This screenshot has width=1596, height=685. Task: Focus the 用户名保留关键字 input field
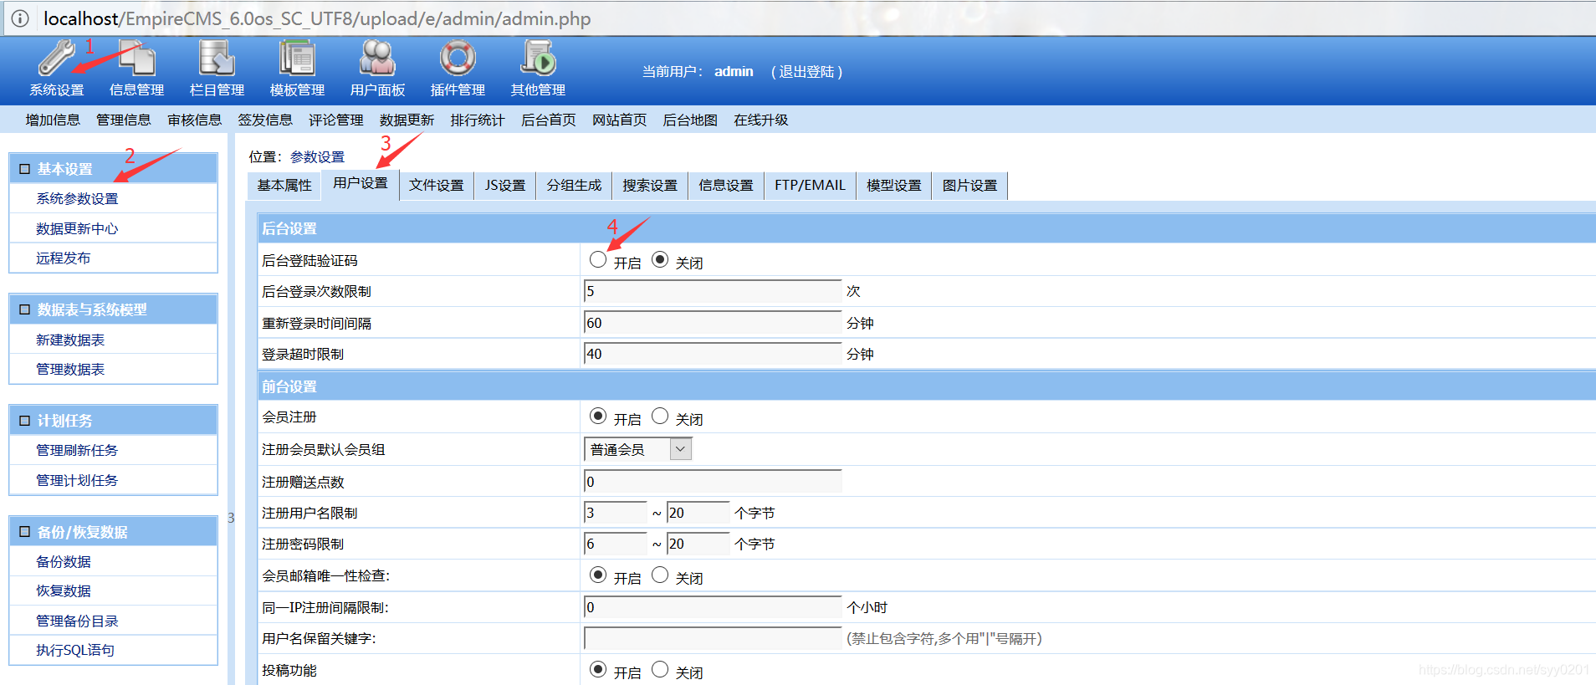coord(713,639)
